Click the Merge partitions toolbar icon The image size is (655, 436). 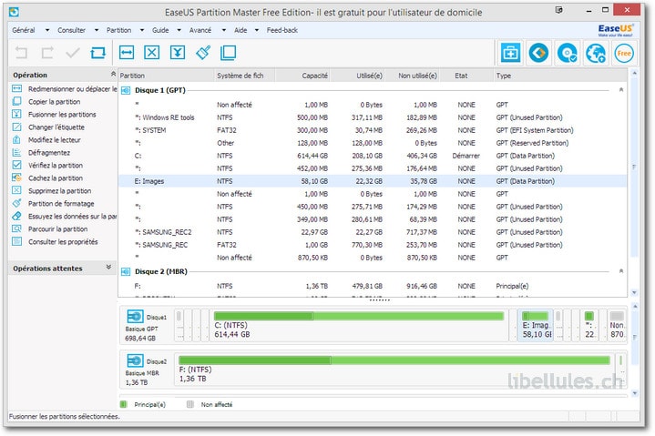tap(178, 53)
